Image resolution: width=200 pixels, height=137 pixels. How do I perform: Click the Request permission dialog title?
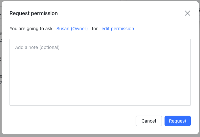(x=33, y=13)
